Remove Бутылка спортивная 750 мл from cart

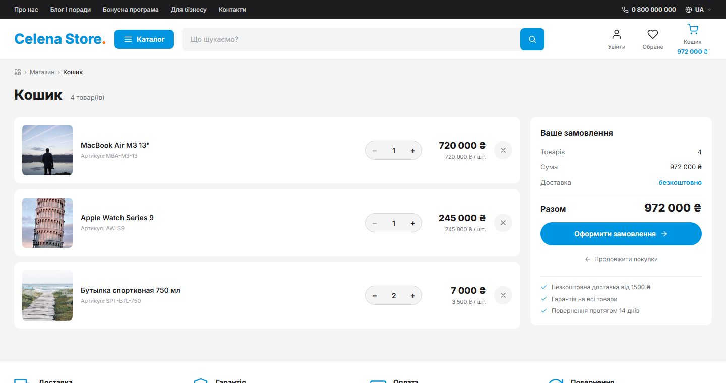pyautogui.click(x=503, y=295)
